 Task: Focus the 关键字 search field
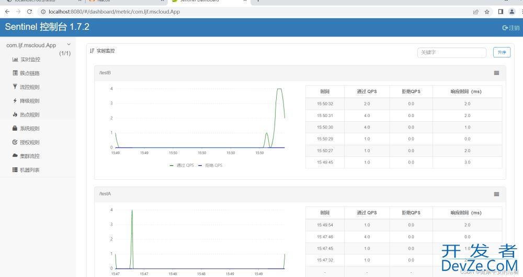click(452, 52)
